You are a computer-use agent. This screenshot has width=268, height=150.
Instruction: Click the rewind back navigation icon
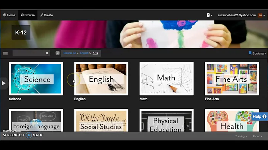tap(57, 53)
